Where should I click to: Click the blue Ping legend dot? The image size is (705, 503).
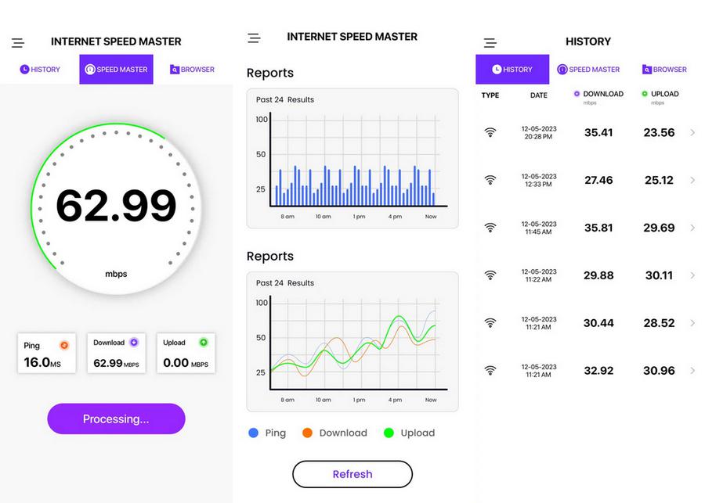[x=254, y=433]
